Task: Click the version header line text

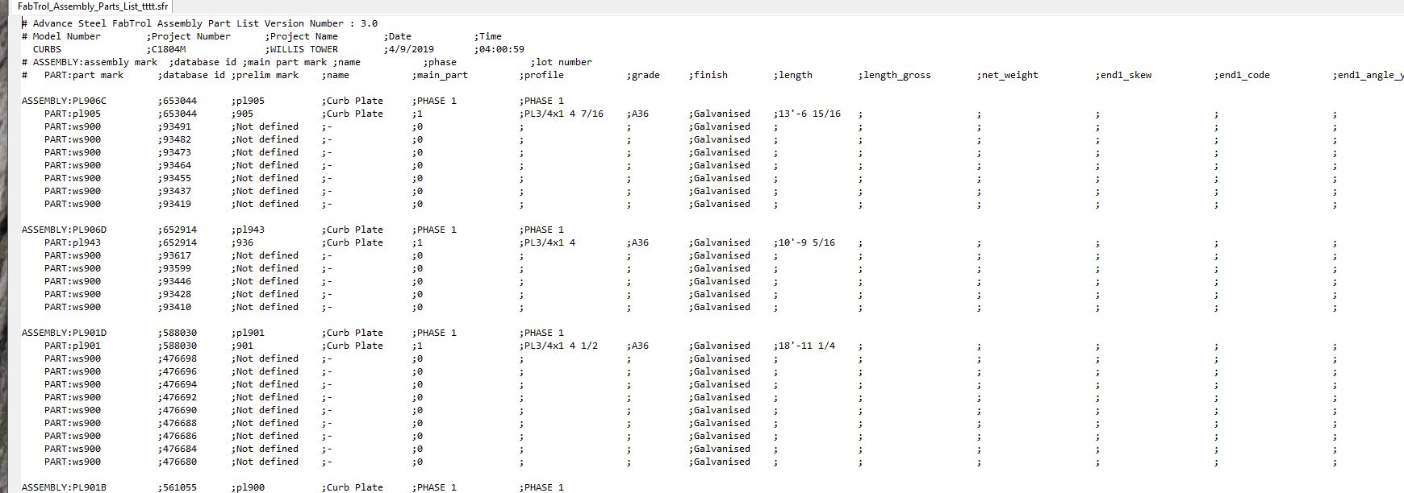Action: tap(199, 23)
